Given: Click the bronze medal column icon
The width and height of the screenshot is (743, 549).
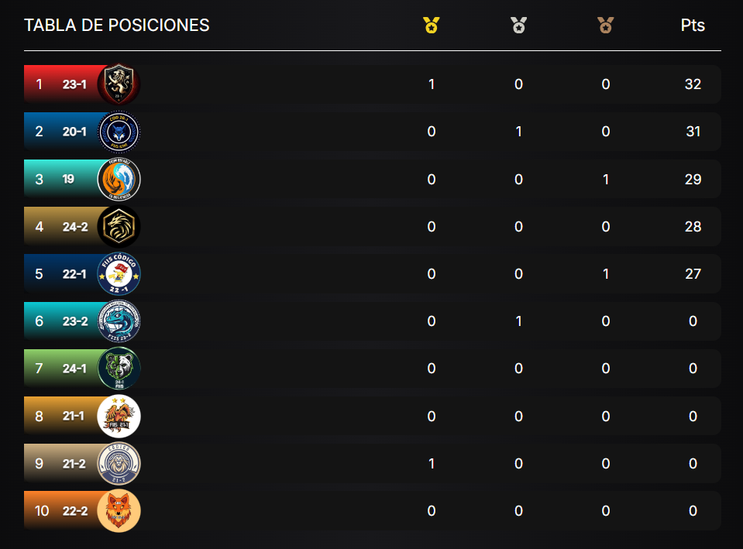Looking at the screenshot, I should point(606,25).
